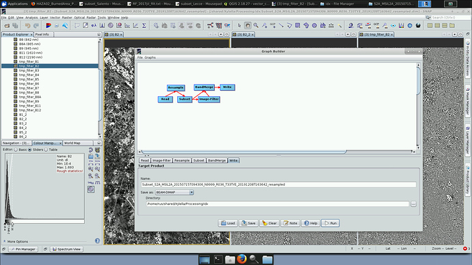Click the Open Product toolbar icon
Image resolution: width=472 pixels, height=265 pixels.
[x=7, y=25]
